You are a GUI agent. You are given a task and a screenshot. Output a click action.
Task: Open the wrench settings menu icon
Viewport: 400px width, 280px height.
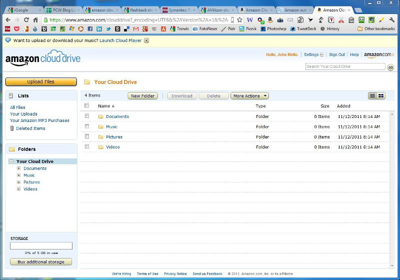[x=392, y=20]
